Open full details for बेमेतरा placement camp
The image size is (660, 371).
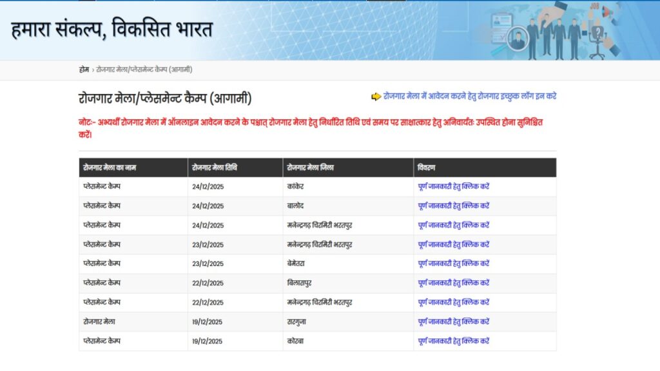coord(453,263)
